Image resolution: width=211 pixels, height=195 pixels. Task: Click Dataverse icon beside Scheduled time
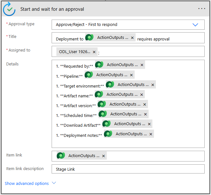103,114
